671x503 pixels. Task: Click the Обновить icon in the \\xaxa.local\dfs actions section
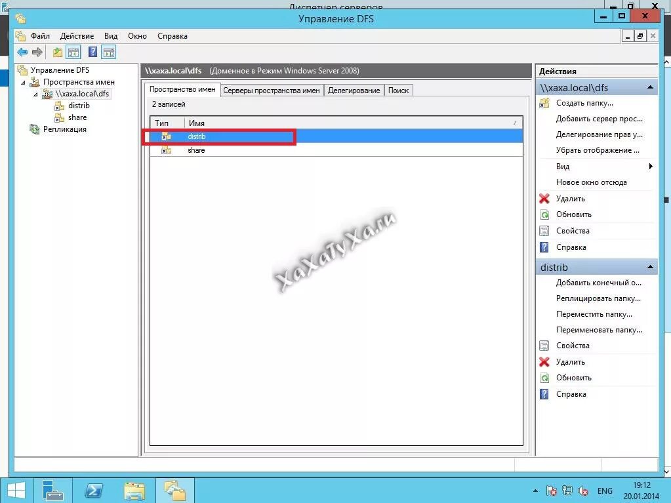[x=544, y=214]
